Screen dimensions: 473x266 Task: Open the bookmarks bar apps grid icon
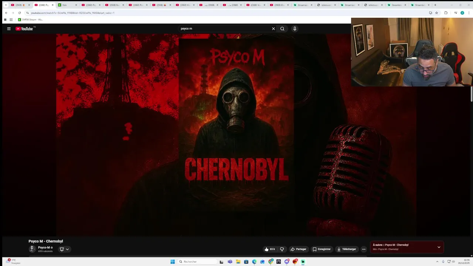[x=11, y=20]
